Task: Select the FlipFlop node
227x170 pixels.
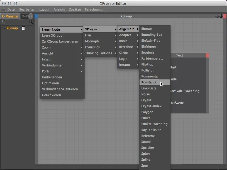Action: point(155,64)
